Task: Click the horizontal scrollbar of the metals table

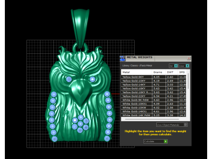Action: point(152,119)
